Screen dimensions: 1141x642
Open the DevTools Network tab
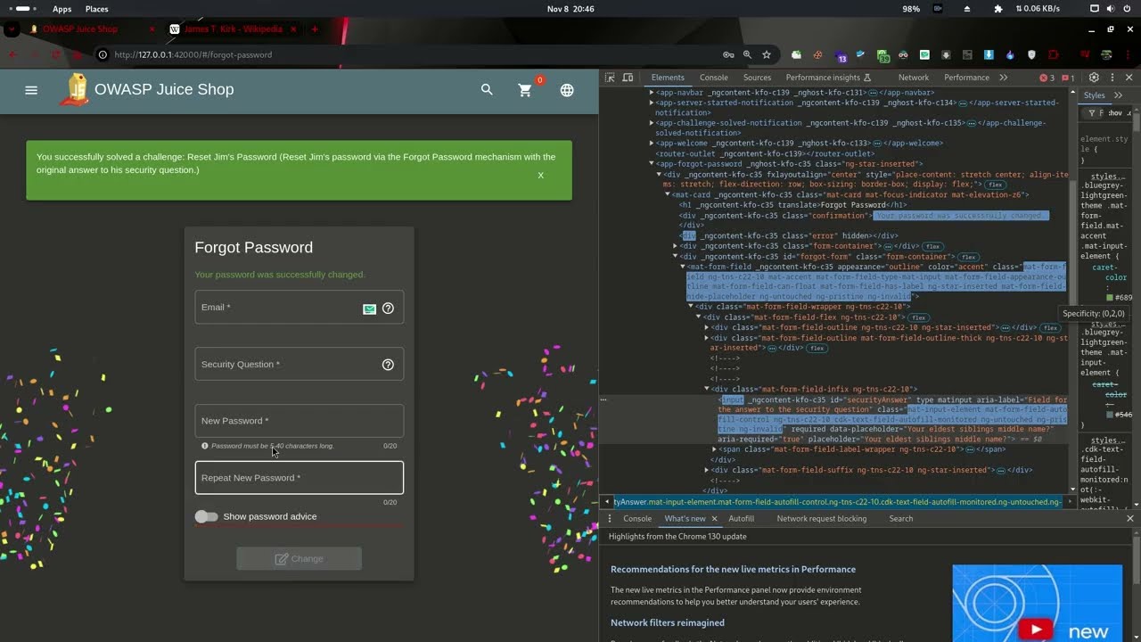click(914, 78)
